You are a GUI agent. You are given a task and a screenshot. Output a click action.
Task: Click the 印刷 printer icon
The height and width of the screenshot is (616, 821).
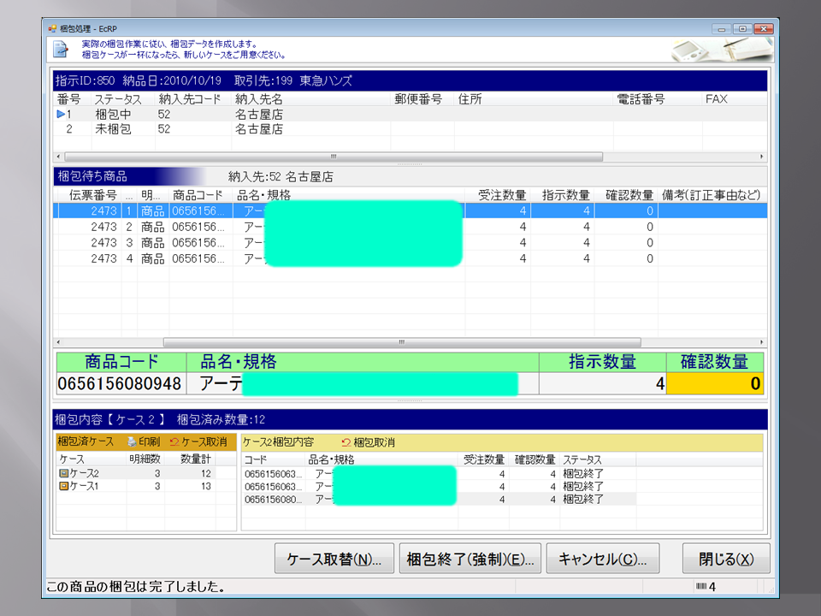pos(132,442)
